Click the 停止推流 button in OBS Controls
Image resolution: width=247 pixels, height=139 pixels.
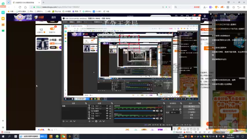pyautogui.click(x=191, y=107)
